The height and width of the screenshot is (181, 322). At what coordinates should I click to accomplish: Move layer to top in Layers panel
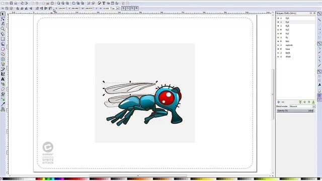(x=300, y=102)
